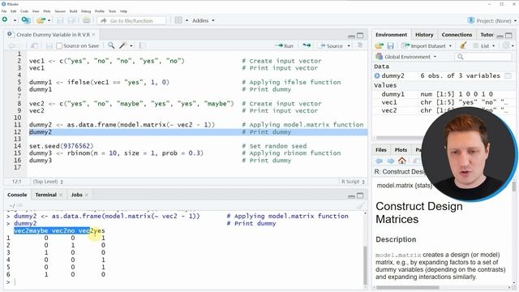The image size is (519, 292).
Task: Open the Code menu
Action: pyautogui.click(x=24, y=11)
